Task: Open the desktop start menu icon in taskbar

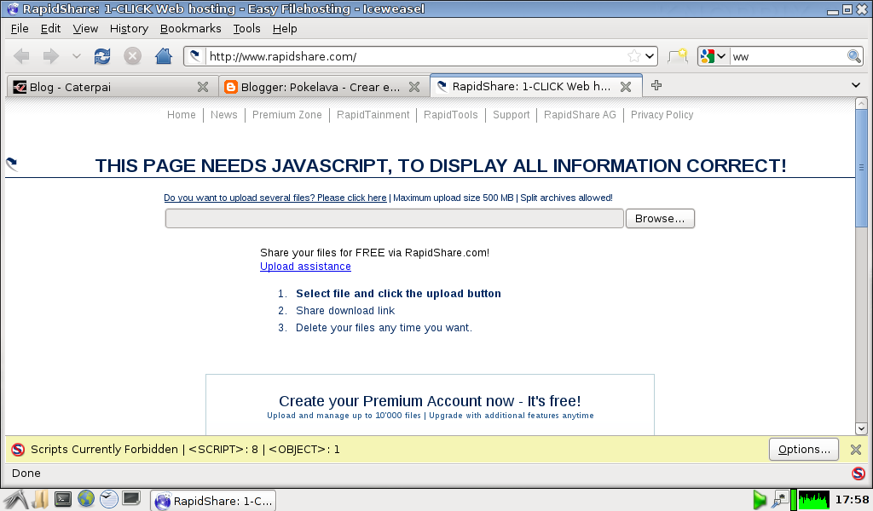Action: point(15,500)
